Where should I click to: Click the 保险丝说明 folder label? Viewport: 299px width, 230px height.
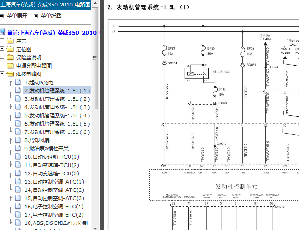(x=29, y=57)
